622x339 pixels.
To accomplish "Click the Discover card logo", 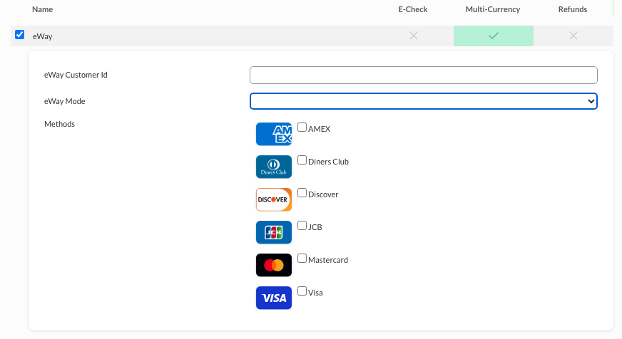I will click(x=274, y=199).
